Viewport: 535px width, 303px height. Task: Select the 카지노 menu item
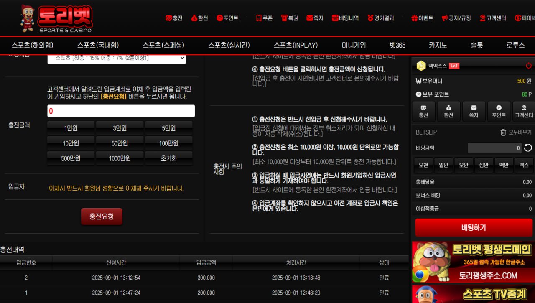438,45
